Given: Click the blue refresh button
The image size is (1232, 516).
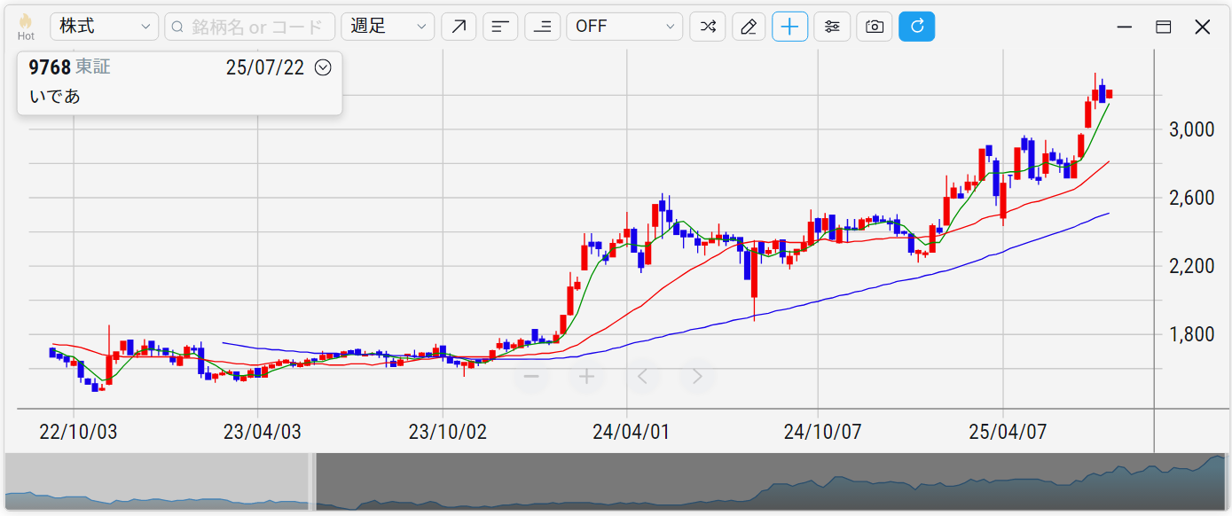Looking at the screenshot, I should pyautogui.click(x=916, y=27).
